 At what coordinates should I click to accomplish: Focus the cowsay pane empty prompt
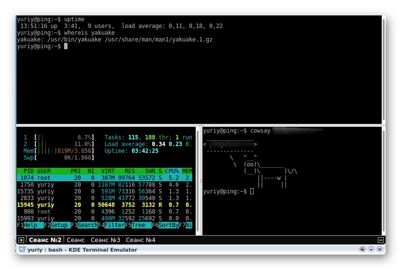coord(252,191)
